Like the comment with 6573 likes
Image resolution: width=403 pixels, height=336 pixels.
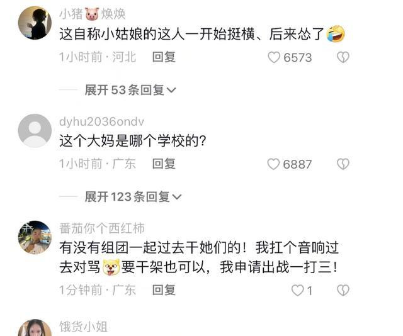coord(274,57)
